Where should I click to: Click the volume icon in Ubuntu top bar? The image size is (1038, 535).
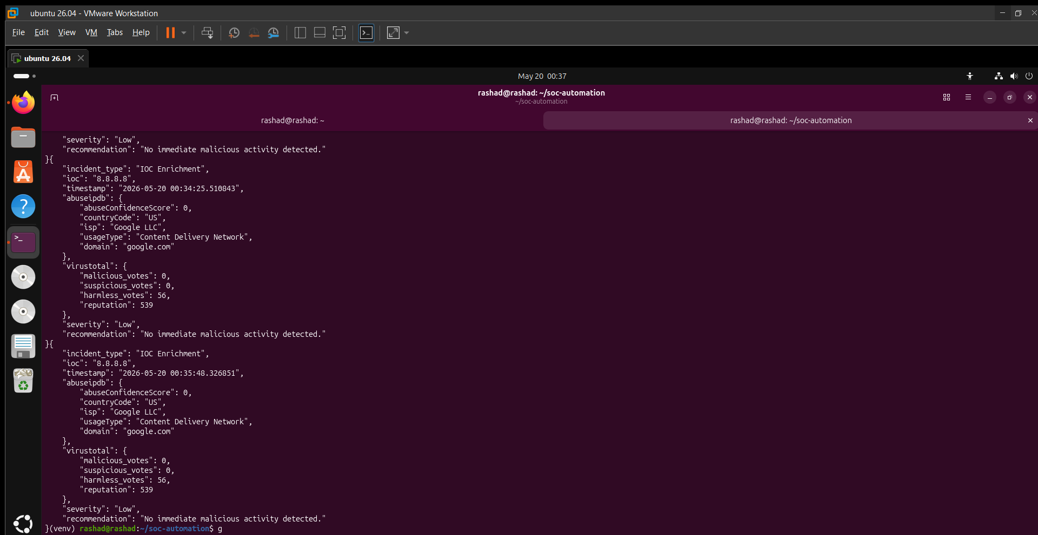(1014, 76)
